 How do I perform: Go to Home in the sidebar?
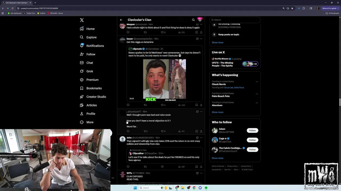coord(87,29)
